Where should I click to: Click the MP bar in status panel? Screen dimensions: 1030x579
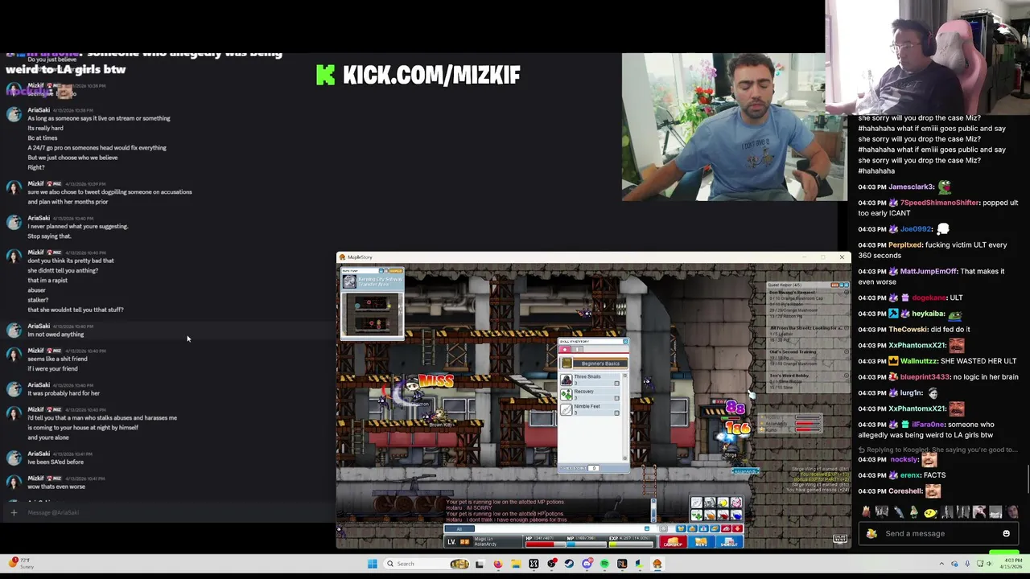coord(587,544)
